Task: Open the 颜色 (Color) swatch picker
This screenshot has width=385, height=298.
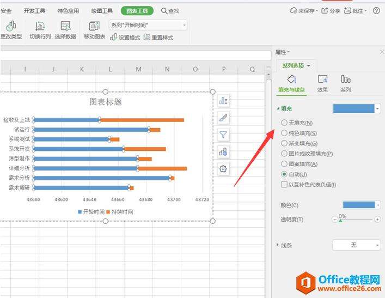Action: 361,205
